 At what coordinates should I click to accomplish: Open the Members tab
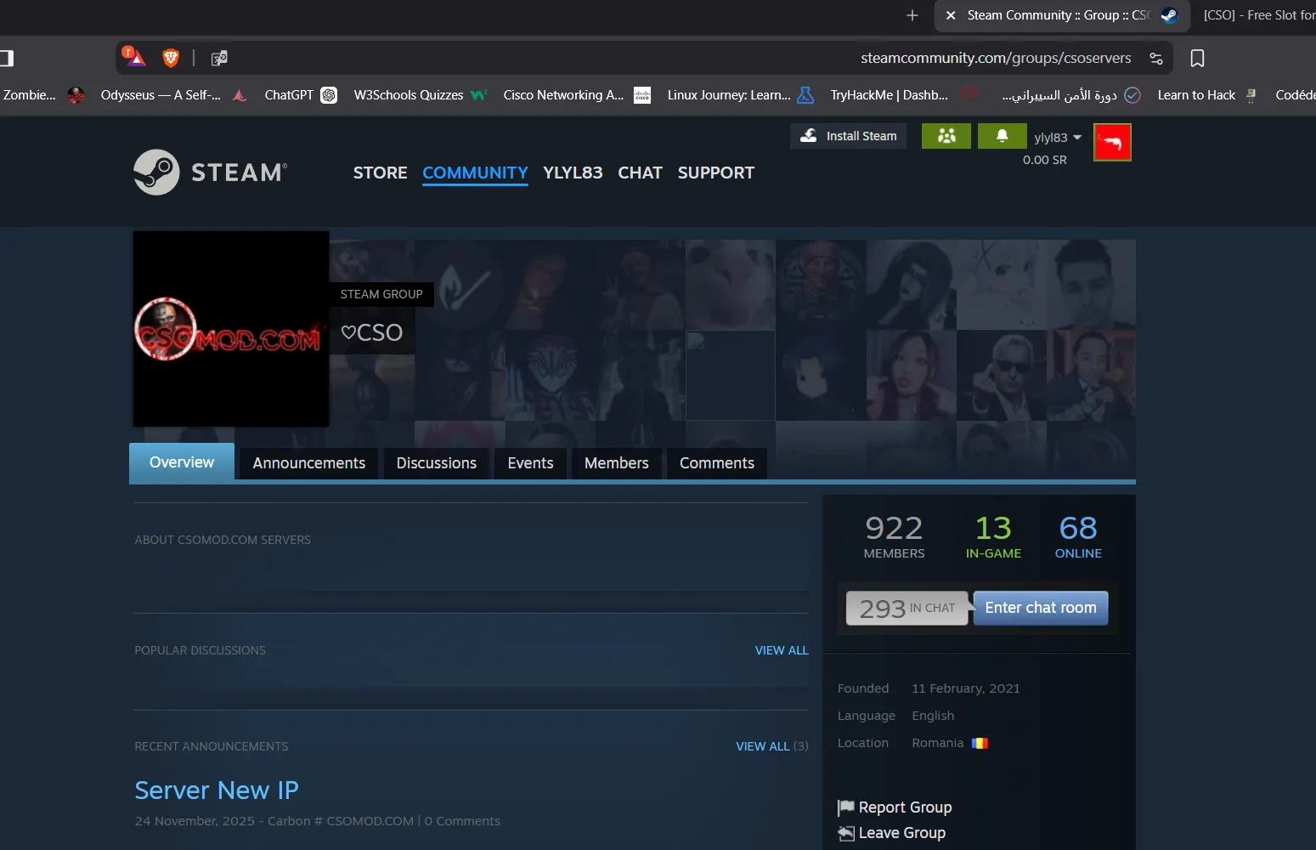[617, 463]
